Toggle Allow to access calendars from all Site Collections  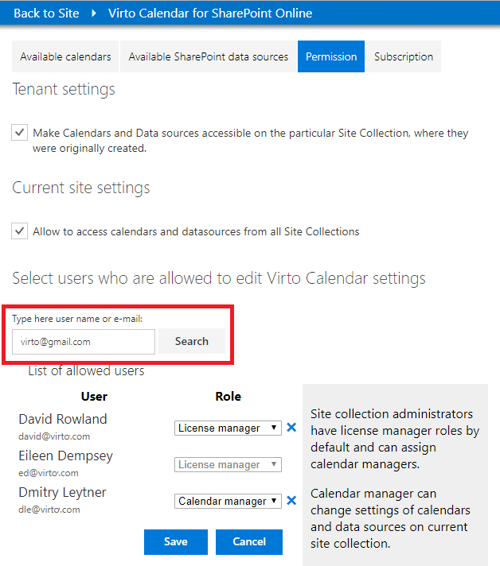click(20, 231)
